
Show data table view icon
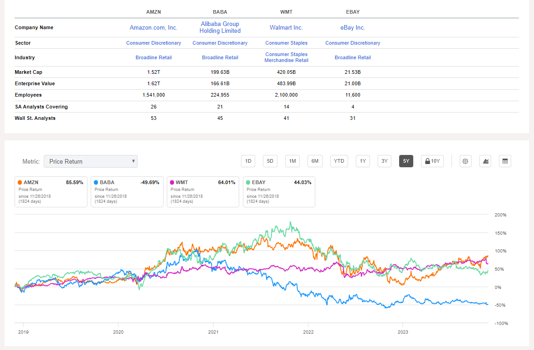pyautogui.click(x=505, y=161)
